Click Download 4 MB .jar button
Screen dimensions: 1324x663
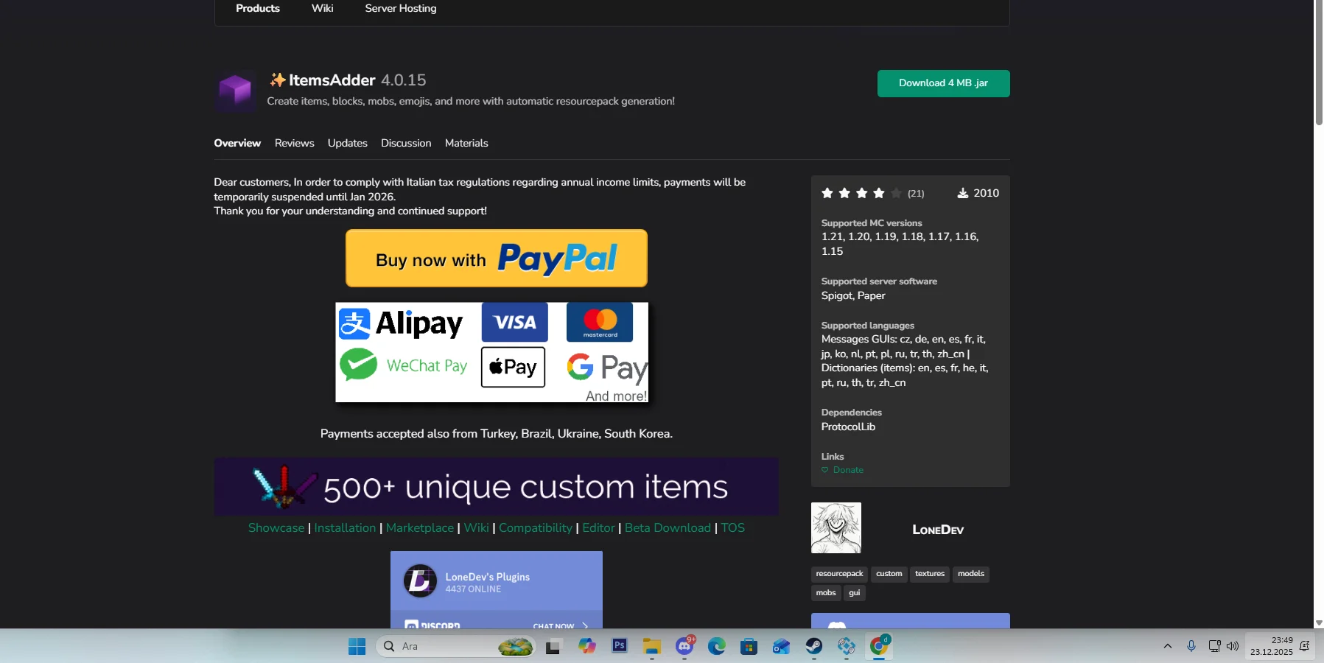click(943, 83)
